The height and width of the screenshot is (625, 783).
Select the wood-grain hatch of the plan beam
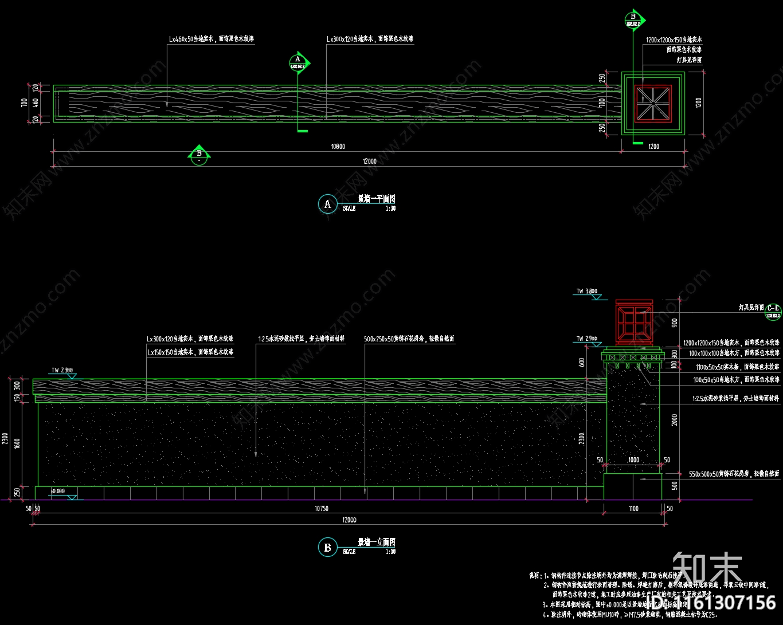point(344,104)
